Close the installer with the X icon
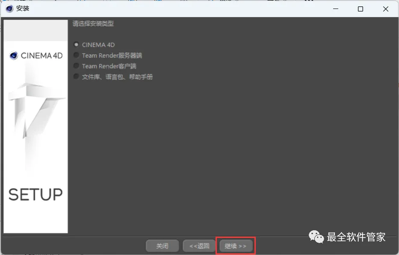This screenshot has height=255, width=399. [385, 9]
